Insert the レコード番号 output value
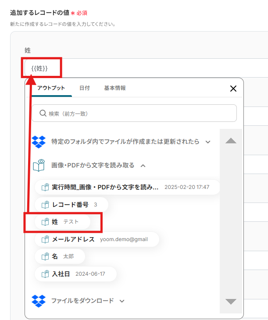Viewport: 268px width, 320px height. (71, 205)
